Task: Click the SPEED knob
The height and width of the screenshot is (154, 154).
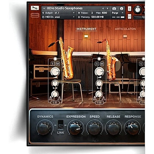Action: [94, 128]
